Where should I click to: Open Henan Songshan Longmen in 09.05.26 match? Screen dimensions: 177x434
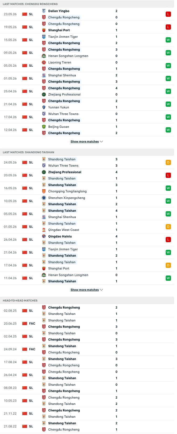[x=68, y=56]
